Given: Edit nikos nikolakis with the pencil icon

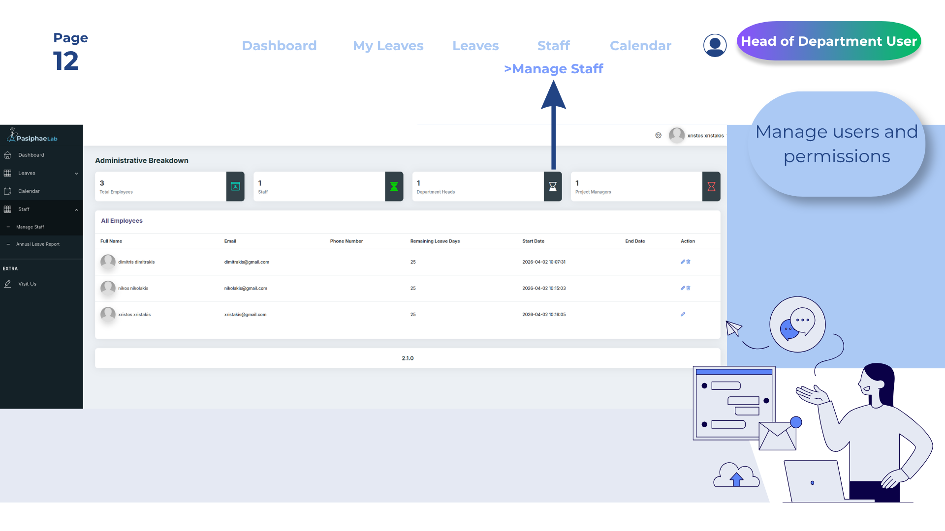Looking at the screenshot, I should [x=683, y=288].
